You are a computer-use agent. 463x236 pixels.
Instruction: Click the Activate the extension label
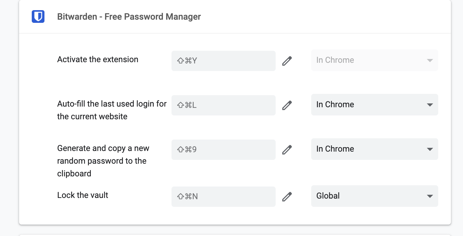click(97, 60)
